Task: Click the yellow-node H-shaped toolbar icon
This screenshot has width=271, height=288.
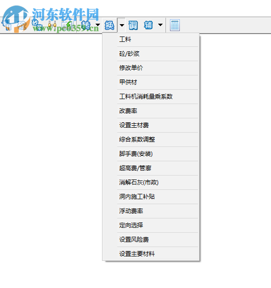Action: coord(52,25)
